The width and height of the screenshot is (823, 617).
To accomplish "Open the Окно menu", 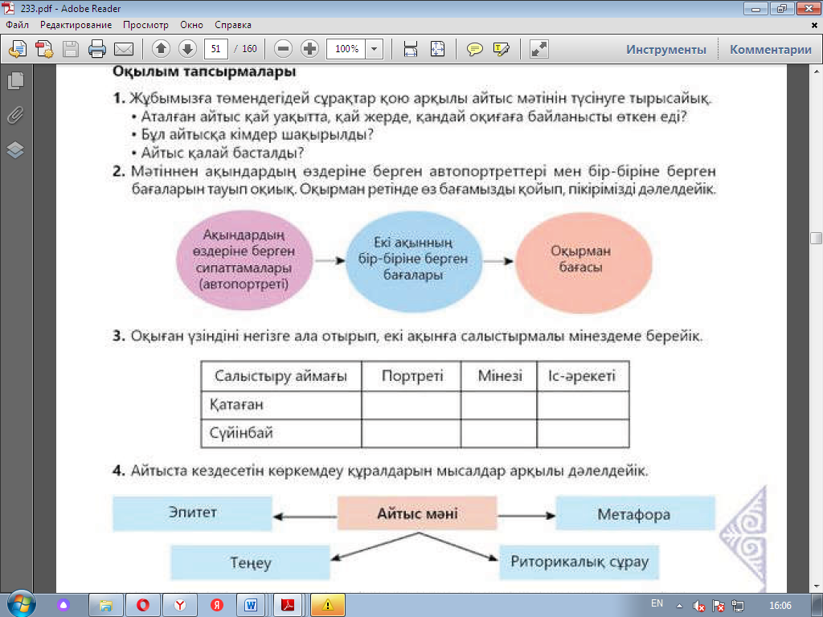I will 191,25.
